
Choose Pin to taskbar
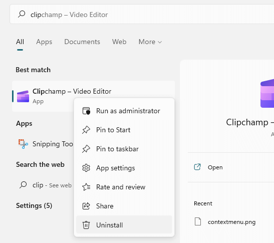coord(124,149)
